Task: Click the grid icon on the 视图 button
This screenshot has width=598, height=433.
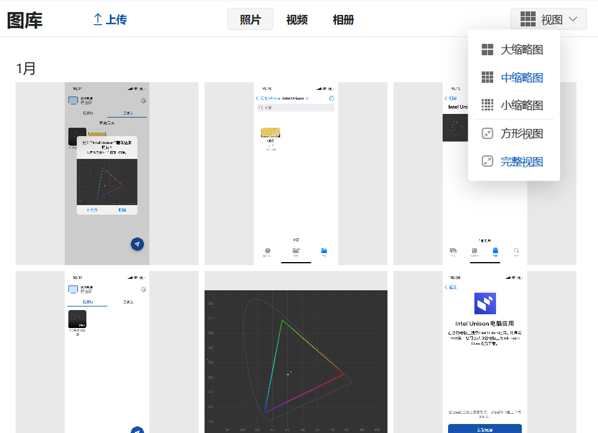Action: click(528, 19)
